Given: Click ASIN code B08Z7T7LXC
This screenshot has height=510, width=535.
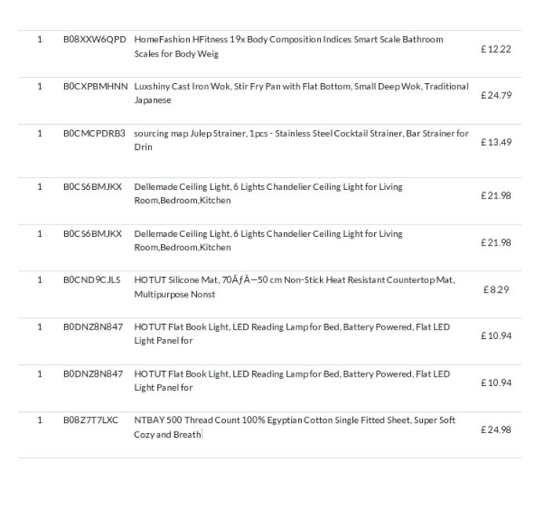Looking at the screenshot, I should tap(91, 421).
